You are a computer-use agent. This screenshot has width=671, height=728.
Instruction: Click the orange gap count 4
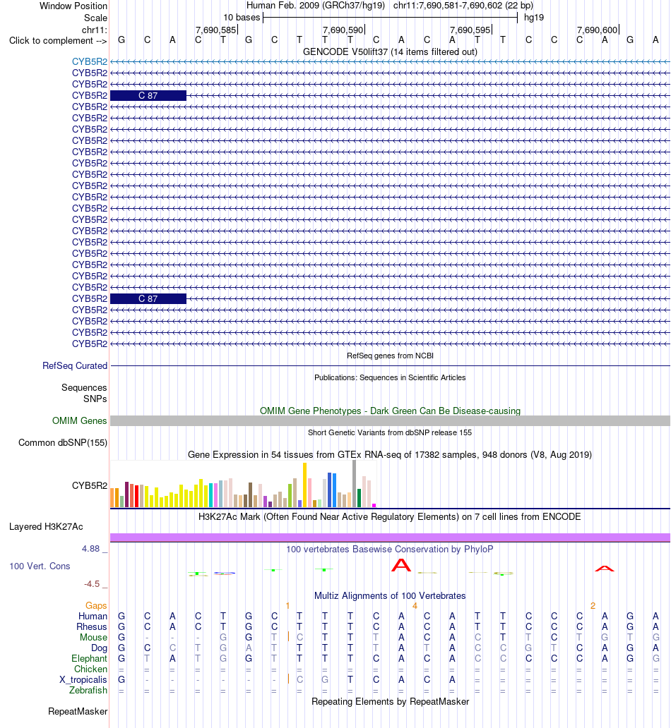[415, 606]
